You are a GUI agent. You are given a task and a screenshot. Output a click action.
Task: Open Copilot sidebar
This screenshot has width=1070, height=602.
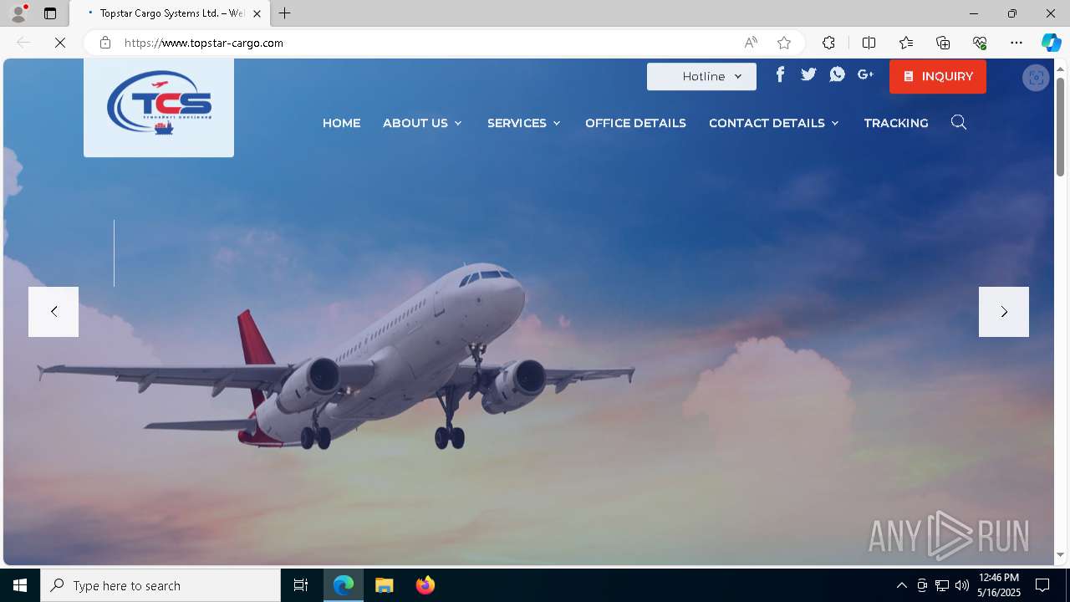point(1051,43)
